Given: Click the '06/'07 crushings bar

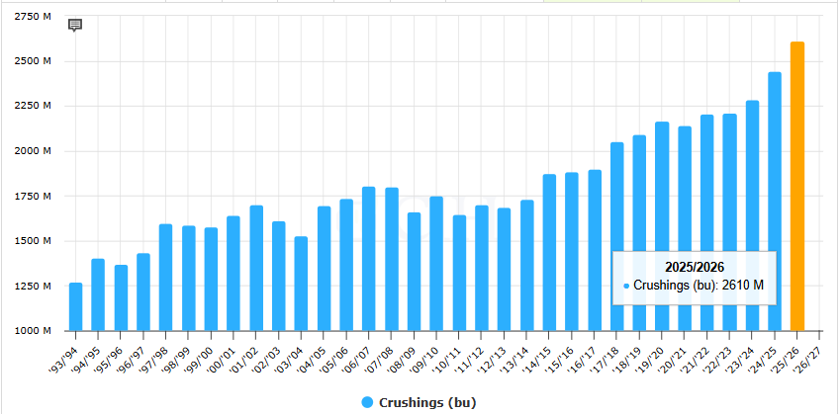Looking at the screenshot, I should [369, 259].
